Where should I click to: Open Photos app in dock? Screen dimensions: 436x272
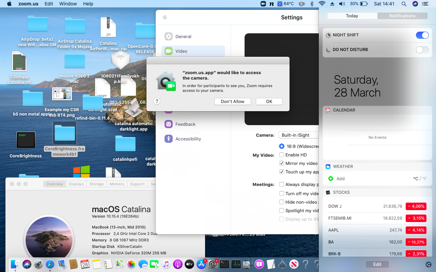pyautogui.click(x=131, y=264)
